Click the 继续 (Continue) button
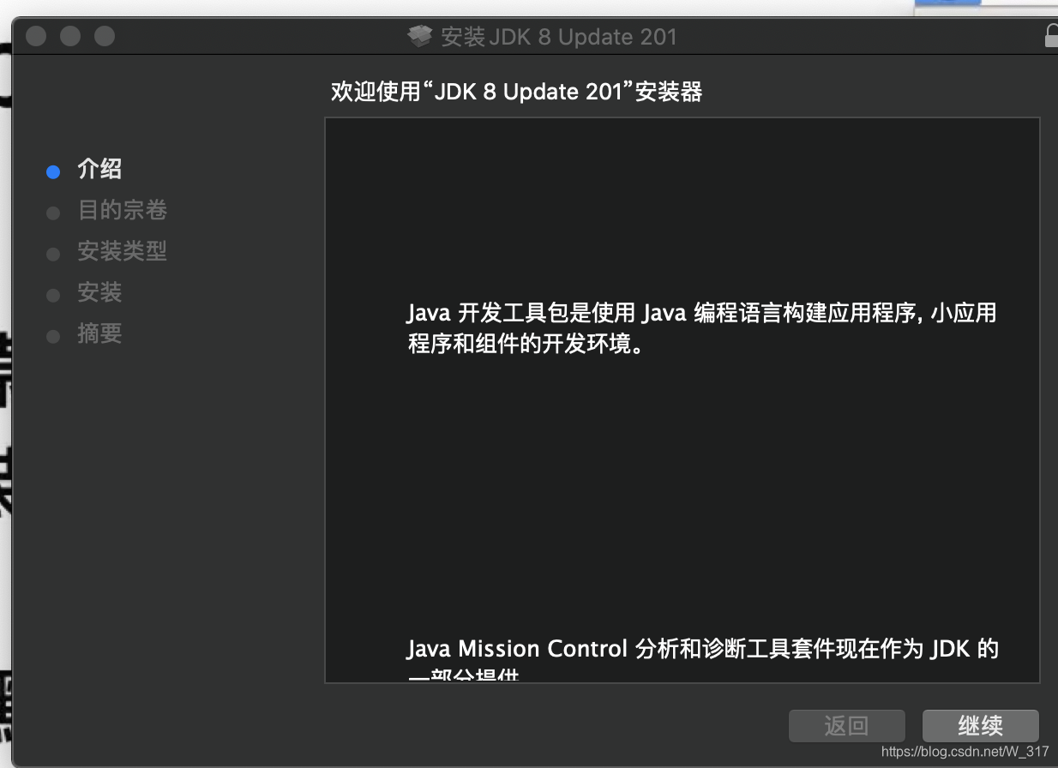The width and height of the screenshot is (1058, 768). [x=980, y=726]
